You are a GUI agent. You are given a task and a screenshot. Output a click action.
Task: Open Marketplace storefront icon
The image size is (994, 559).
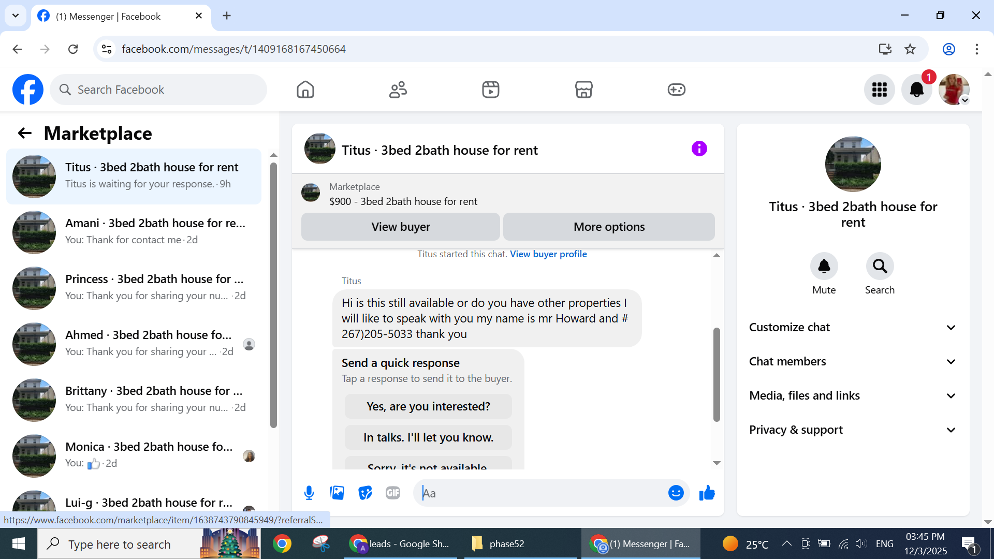click(x=583, y=90)
